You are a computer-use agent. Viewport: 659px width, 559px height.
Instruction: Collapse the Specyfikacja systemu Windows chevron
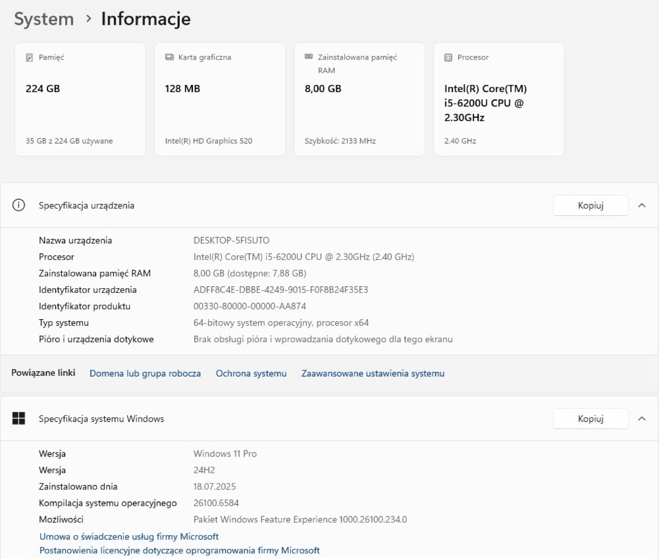coord(641,418)
